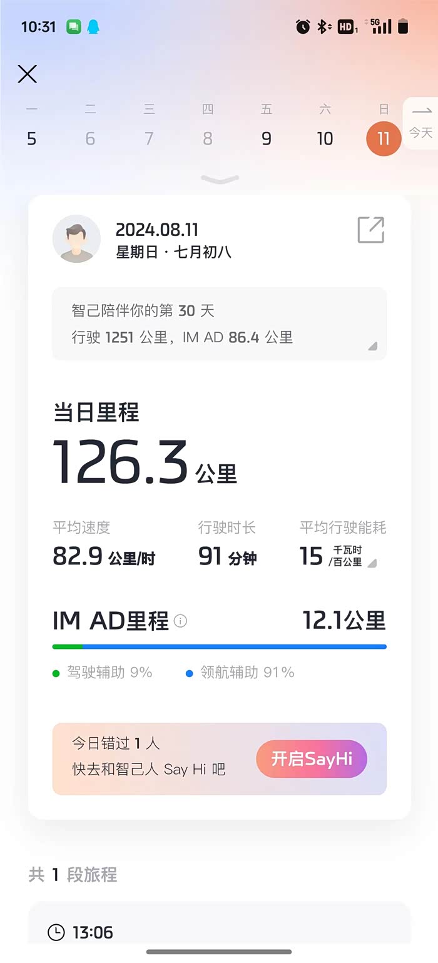This screenshot has height=963, width=438.
Task: Tap the clock icon beside 13:06
Action: tap(56, 932)
